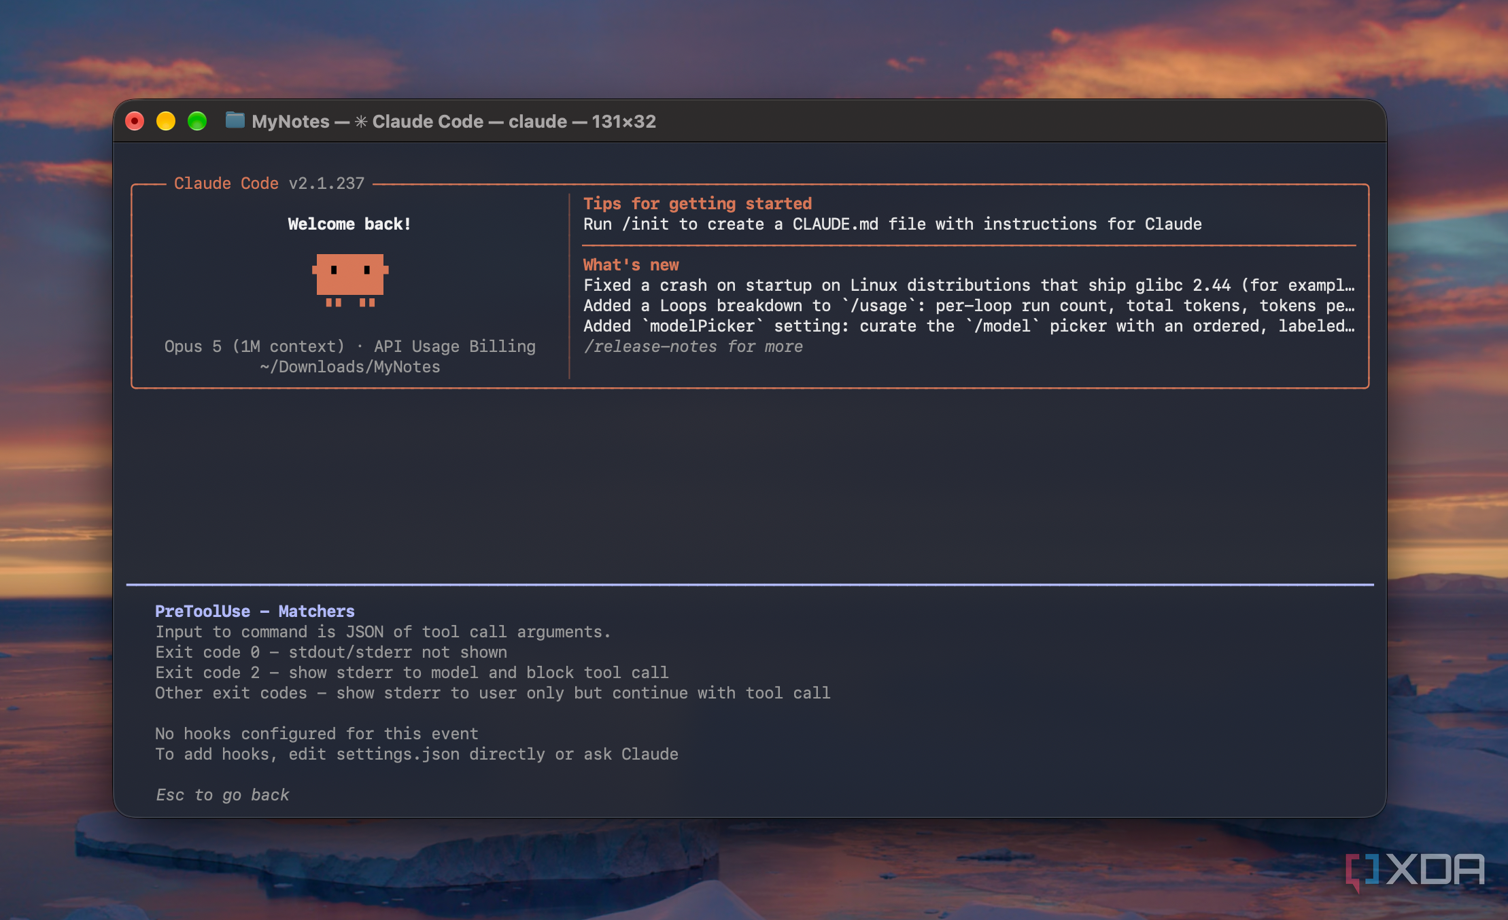Click the asterisk icon before Claude Code title
Viewport: 1508px width, 920px height.
point(361,122)
